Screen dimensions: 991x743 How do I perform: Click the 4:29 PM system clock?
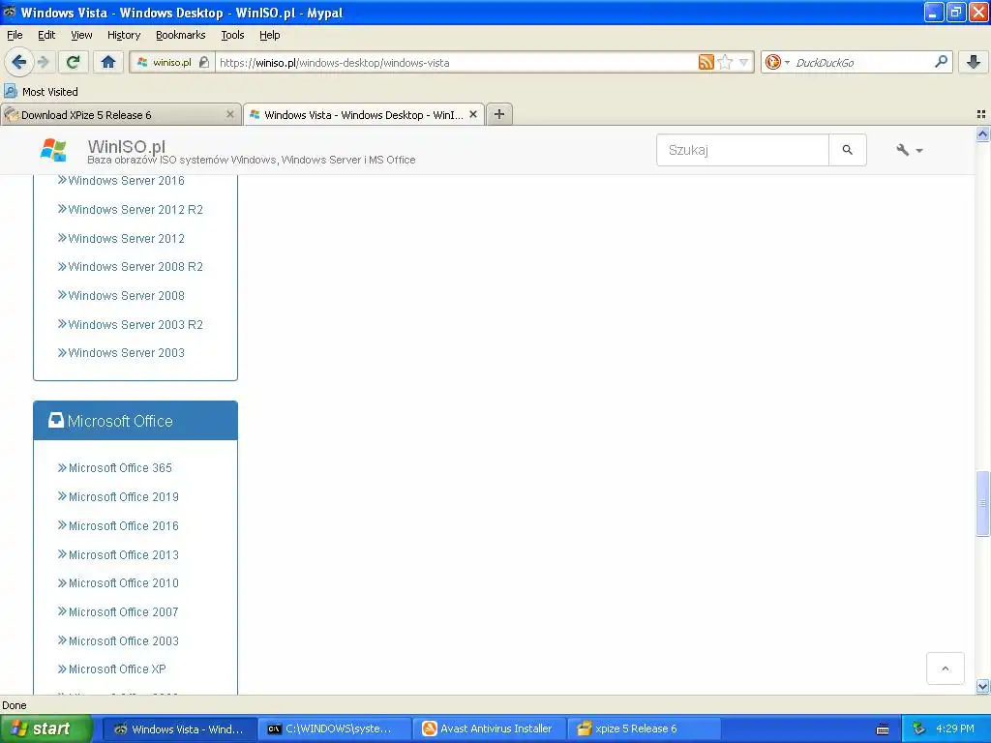[x=955, y=728]
